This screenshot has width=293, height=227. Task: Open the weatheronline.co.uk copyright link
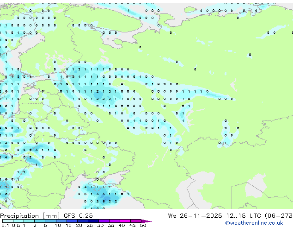pos(254,223)
